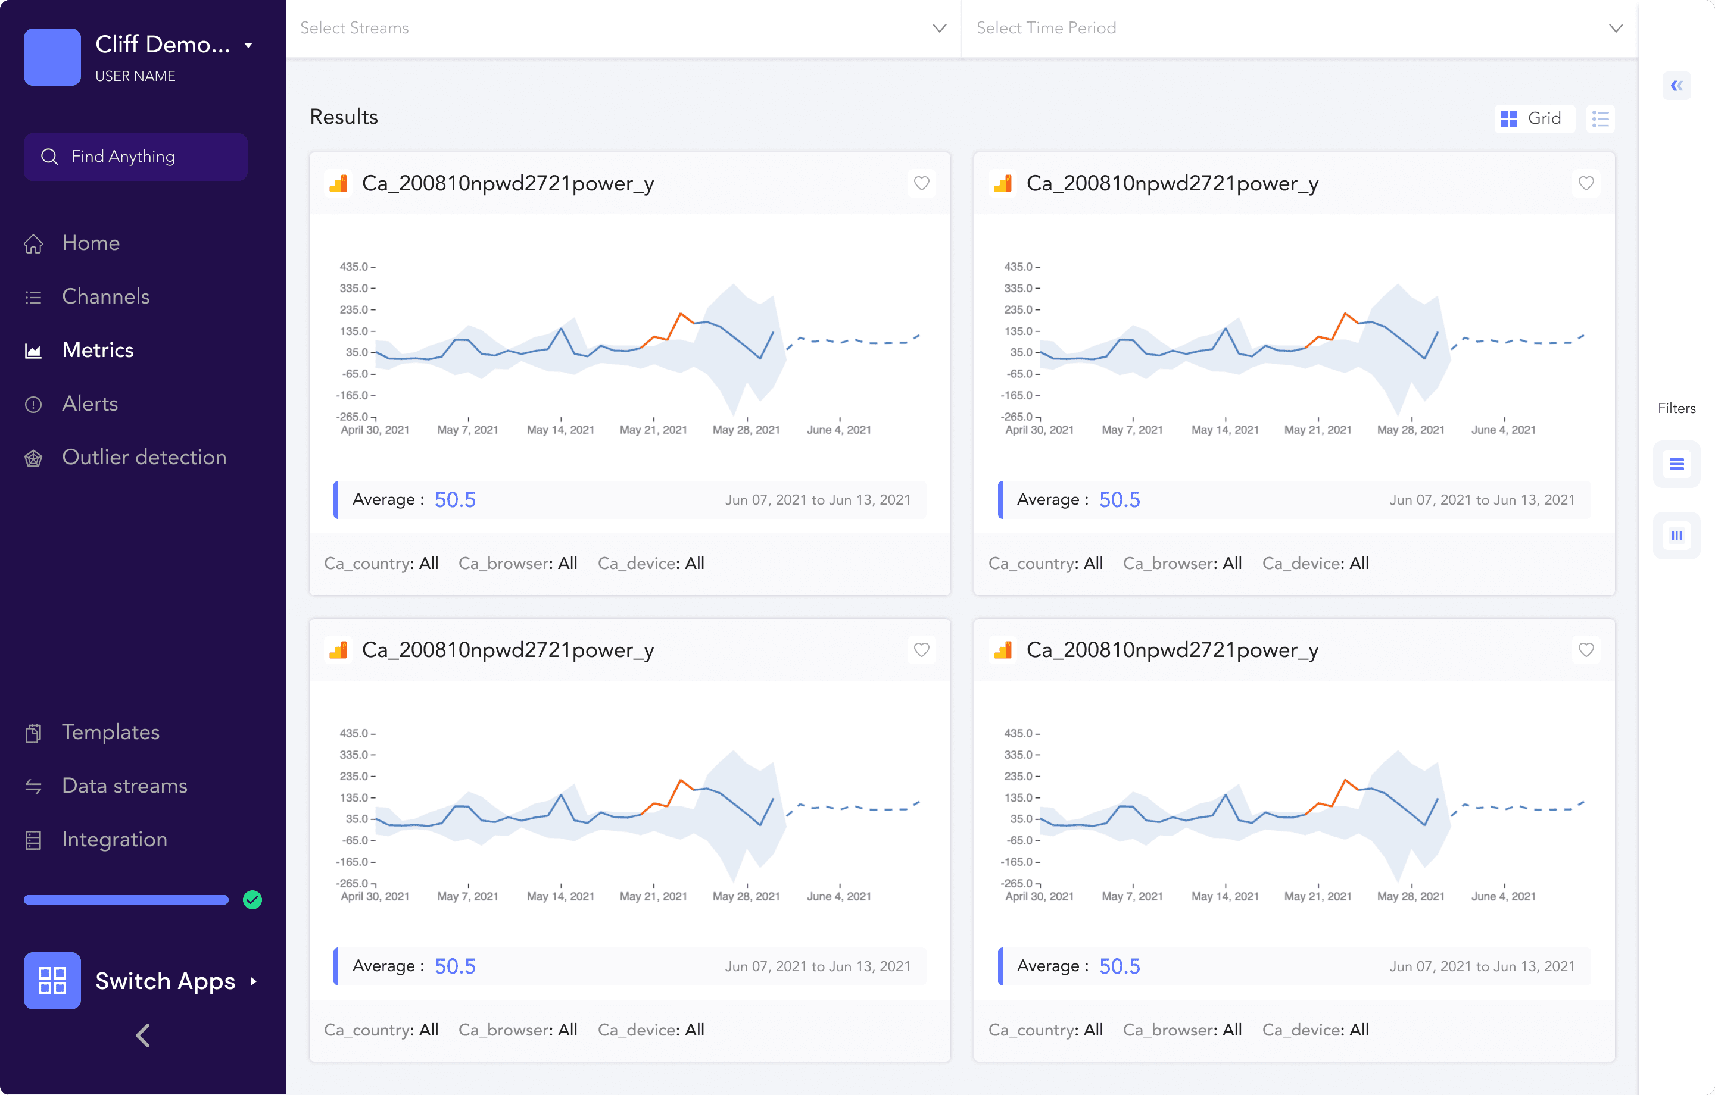Open the horizontal lines filter icon
The image size is (1715, 1095).
[1676, 464]
